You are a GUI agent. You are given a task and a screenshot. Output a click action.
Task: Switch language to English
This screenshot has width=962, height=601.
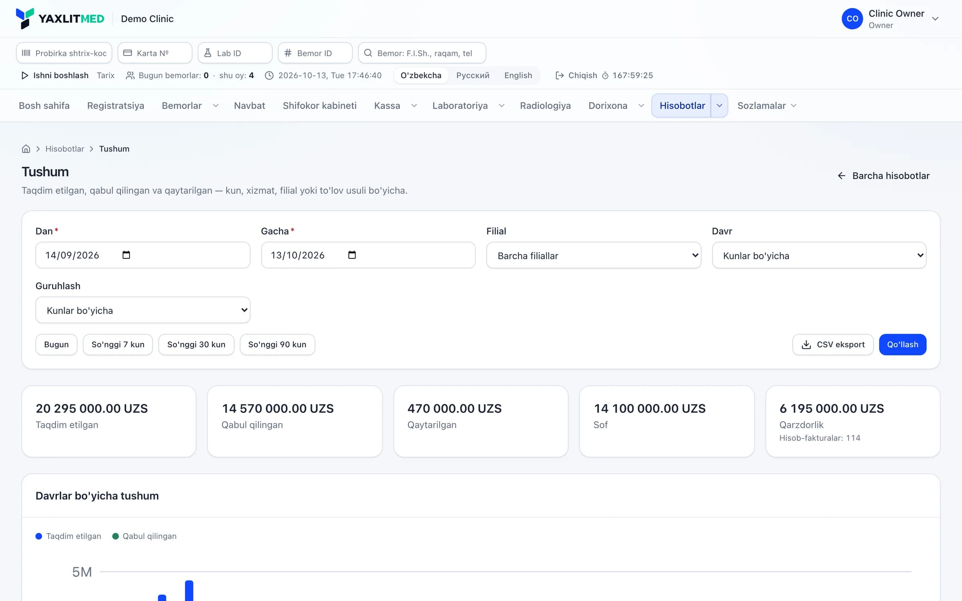(x=518, y=75)
